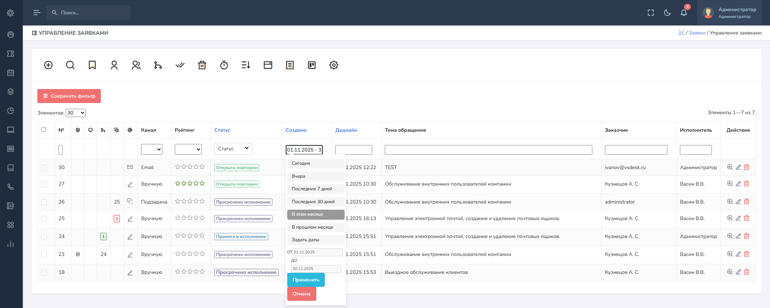Click the Сохранить фильтр button
The width and height of the screenshot is (770, 308).
69,96
